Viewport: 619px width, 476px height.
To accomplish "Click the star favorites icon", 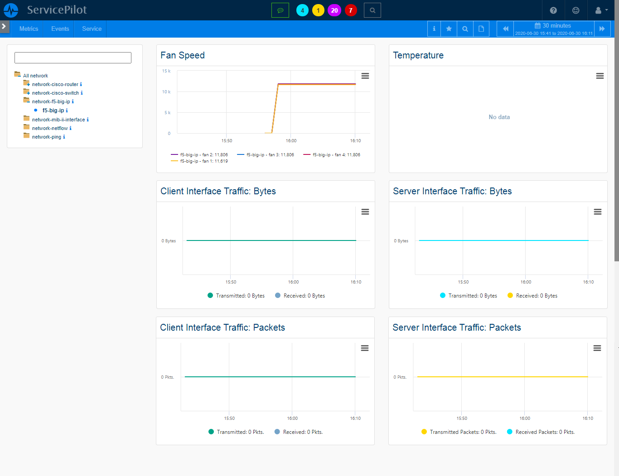I will (x=449, y=29).
